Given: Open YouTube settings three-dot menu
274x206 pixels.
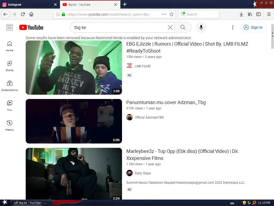Looking at the screenshot, I should click(233, 27).
